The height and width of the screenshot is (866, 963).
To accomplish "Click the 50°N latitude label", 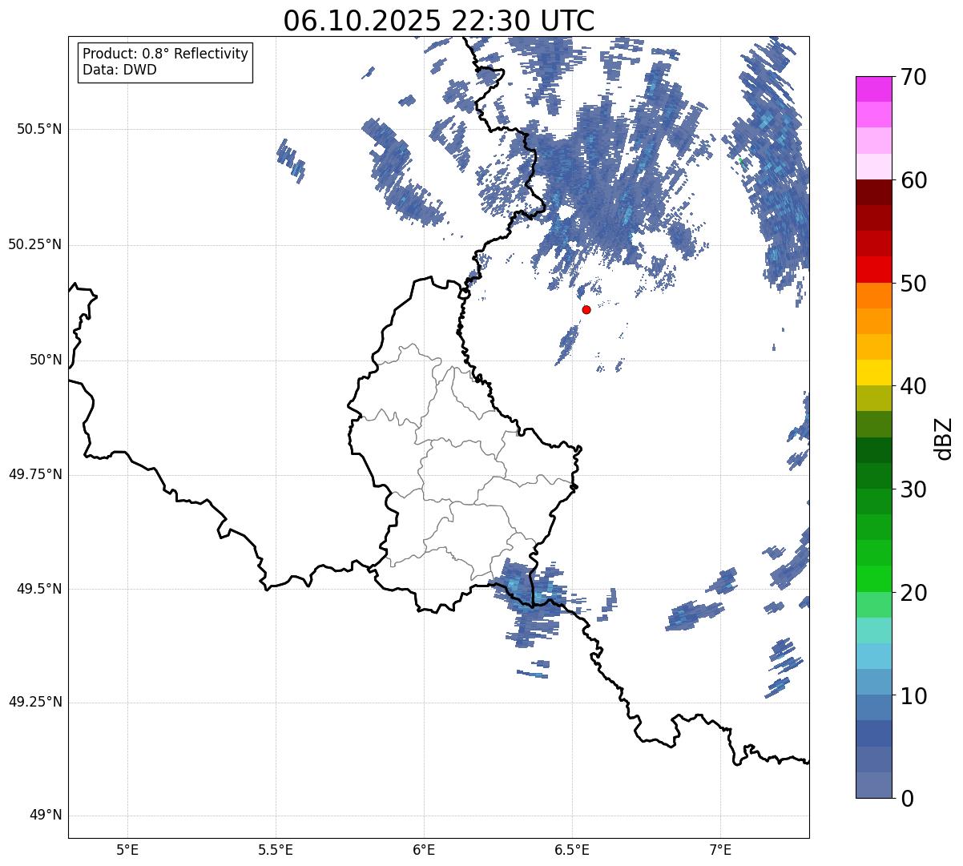I will 46,360.
